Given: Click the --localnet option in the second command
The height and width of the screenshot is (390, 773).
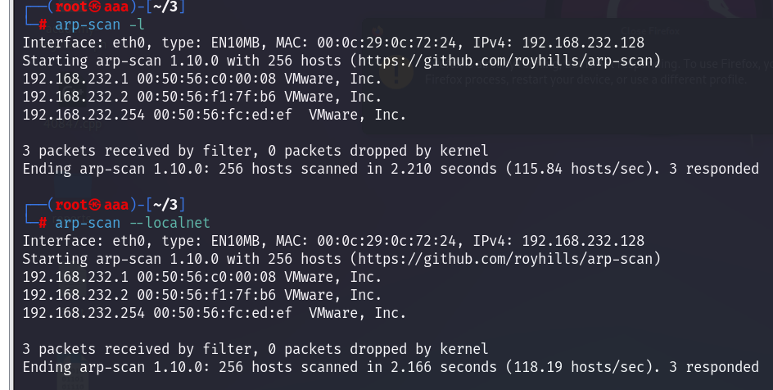Looking at the screenshot, I should [170, 223].
